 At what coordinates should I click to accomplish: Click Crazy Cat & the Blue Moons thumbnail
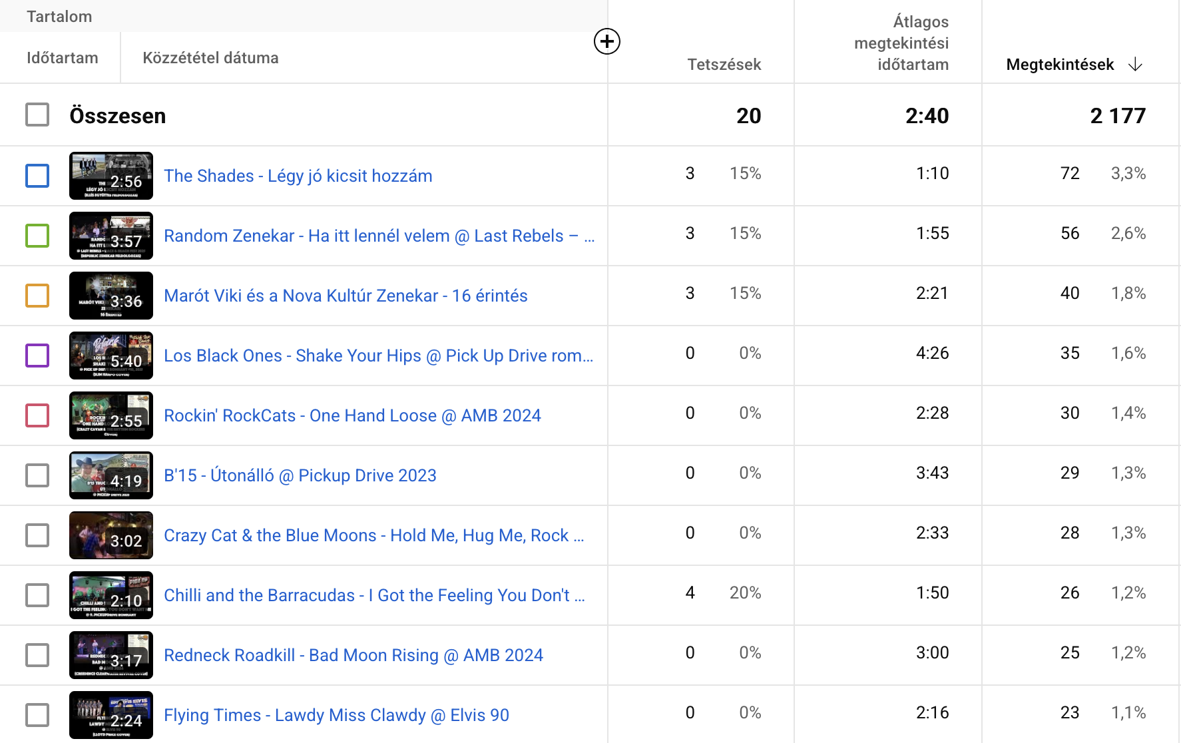click(x=111, y=535)
